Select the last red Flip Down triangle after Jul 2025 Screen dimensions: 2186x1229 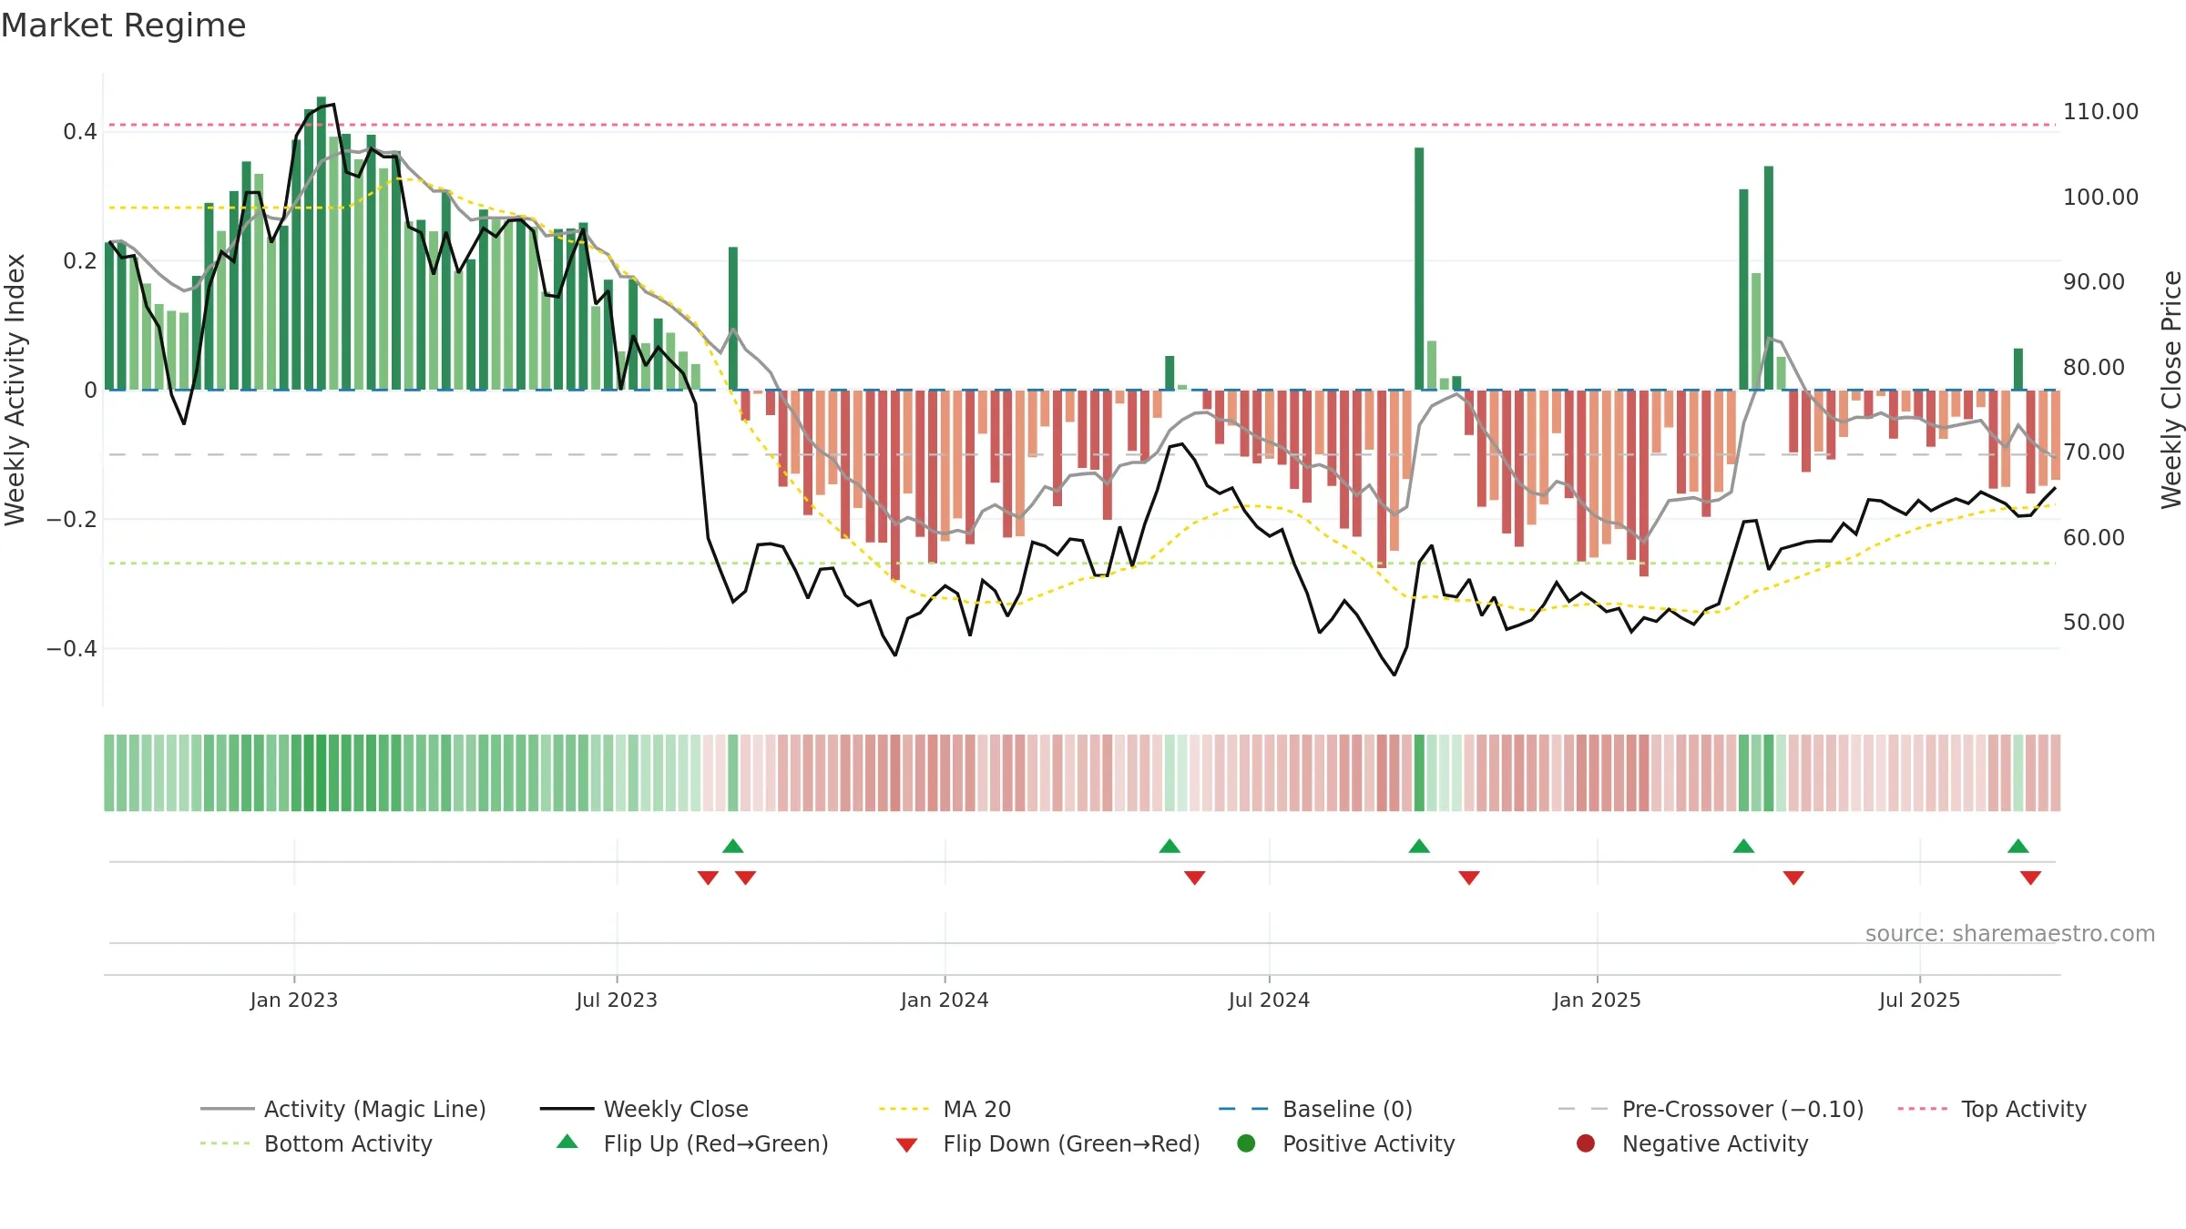(2030, 878)
